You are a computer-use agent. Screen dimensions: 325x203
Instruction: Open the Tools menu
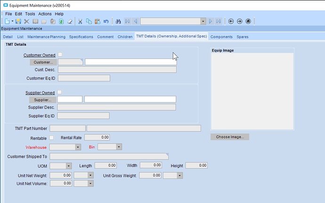pyautogui.click(x=30, y=14)
